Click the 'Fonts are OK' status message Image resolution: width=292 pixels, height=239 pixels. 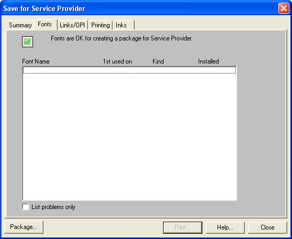[121, 38]
